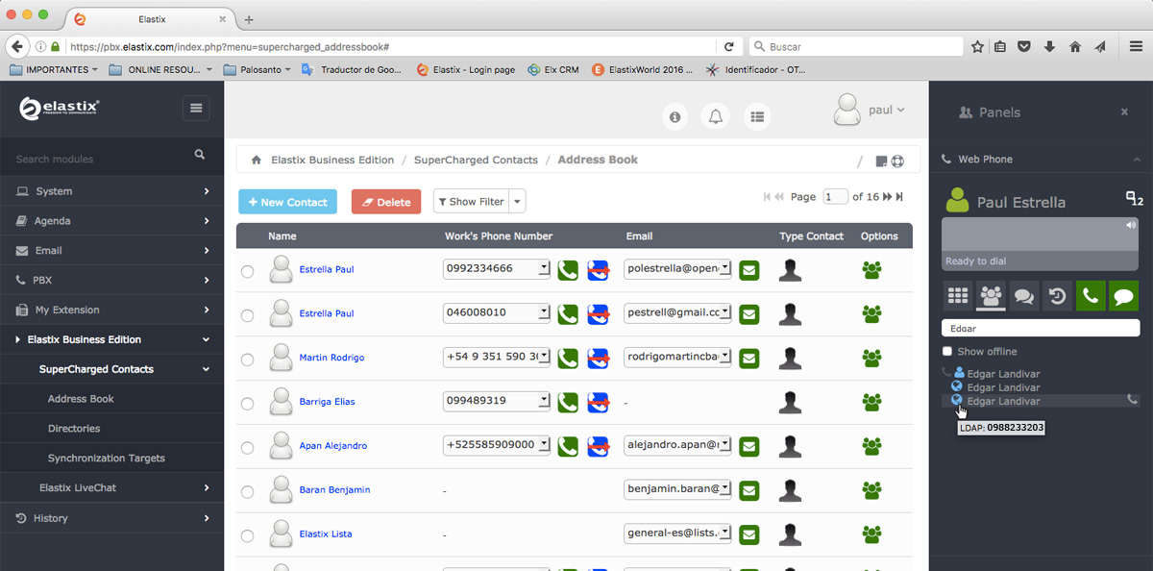Viewport: 1153px width, 571px height.
Task: Click the transfer call icon beside 046008010
Action: tap(599, 313)
